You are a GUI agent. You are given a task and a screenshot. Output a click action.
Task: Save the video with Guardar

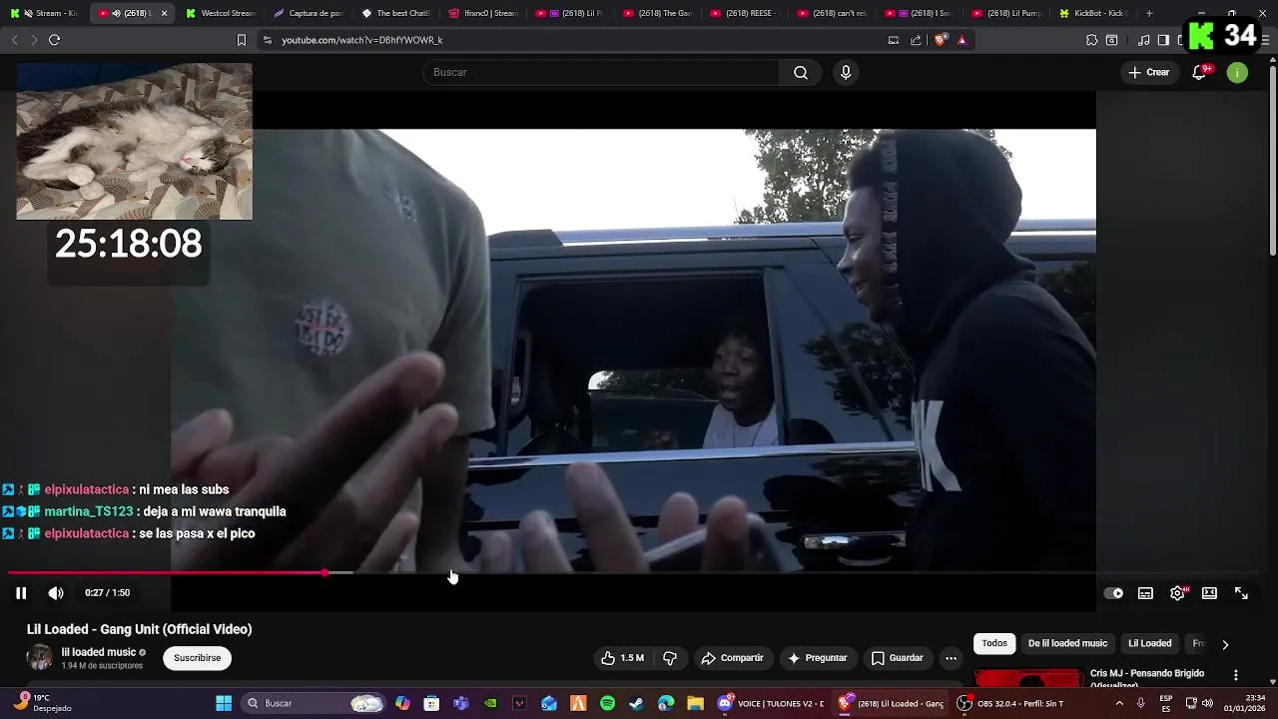(x=897, y=658)
